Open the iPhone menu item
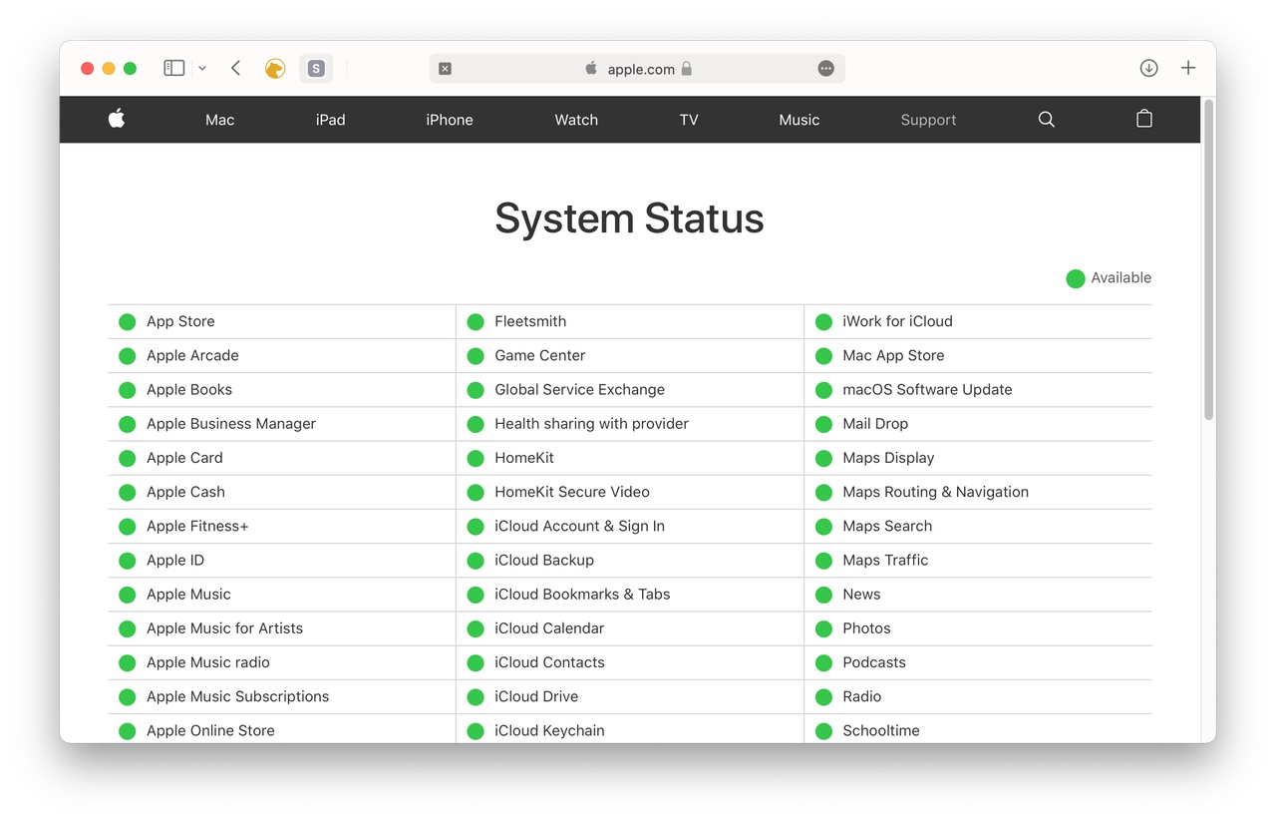 [450, 120]
